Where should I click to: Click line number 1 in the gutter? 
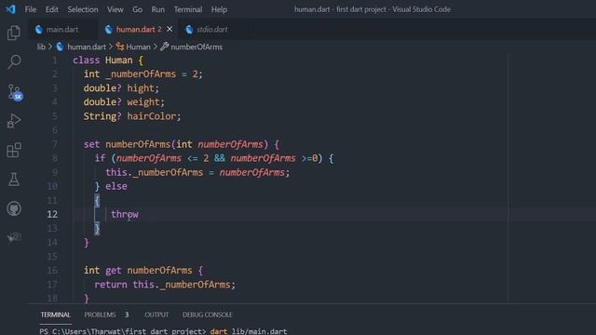pos(55,60)
